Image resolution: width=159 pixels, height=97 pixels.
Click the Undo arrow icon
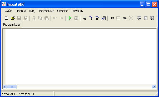[x=55, y=18]
